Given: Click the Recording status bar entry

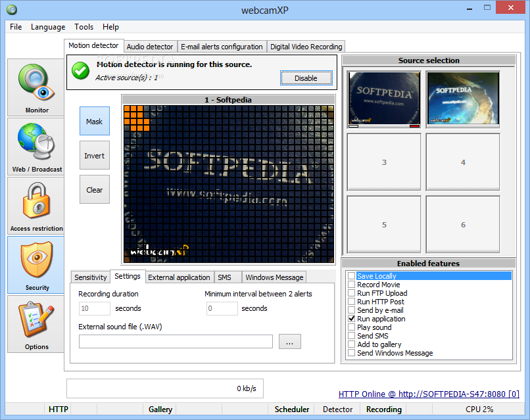Looking at the screenshot, I should tap(383, 409).
